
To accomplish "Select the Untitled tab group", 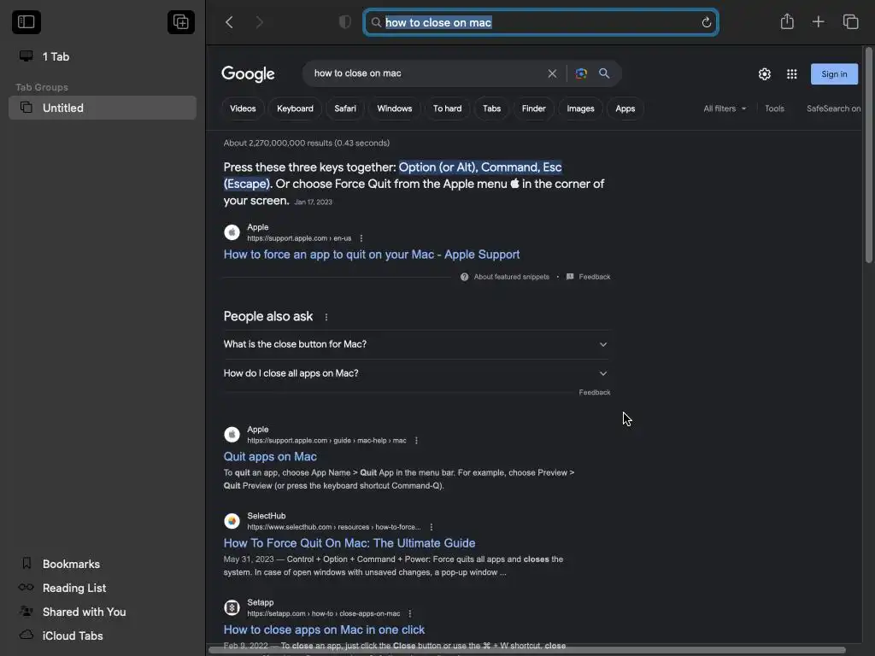I will (103, 108).
